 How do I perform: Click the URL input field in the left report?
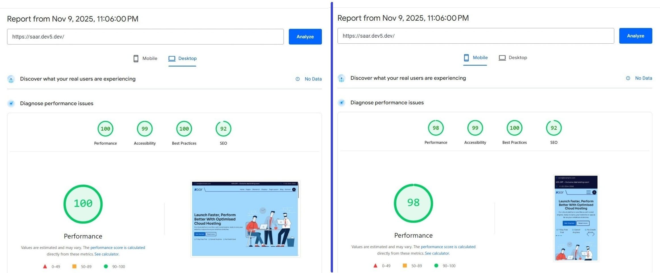point(145,37)
